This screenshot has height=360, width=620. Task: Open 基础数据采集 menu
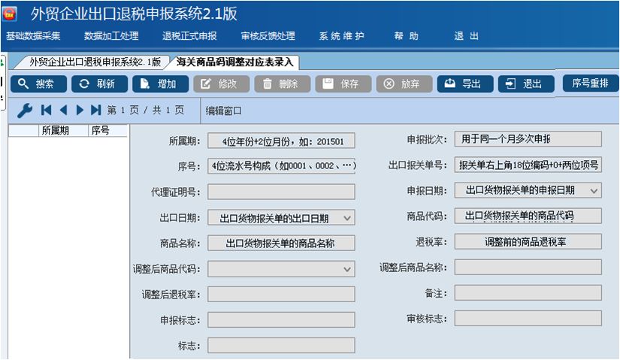(x=33, y=36)
